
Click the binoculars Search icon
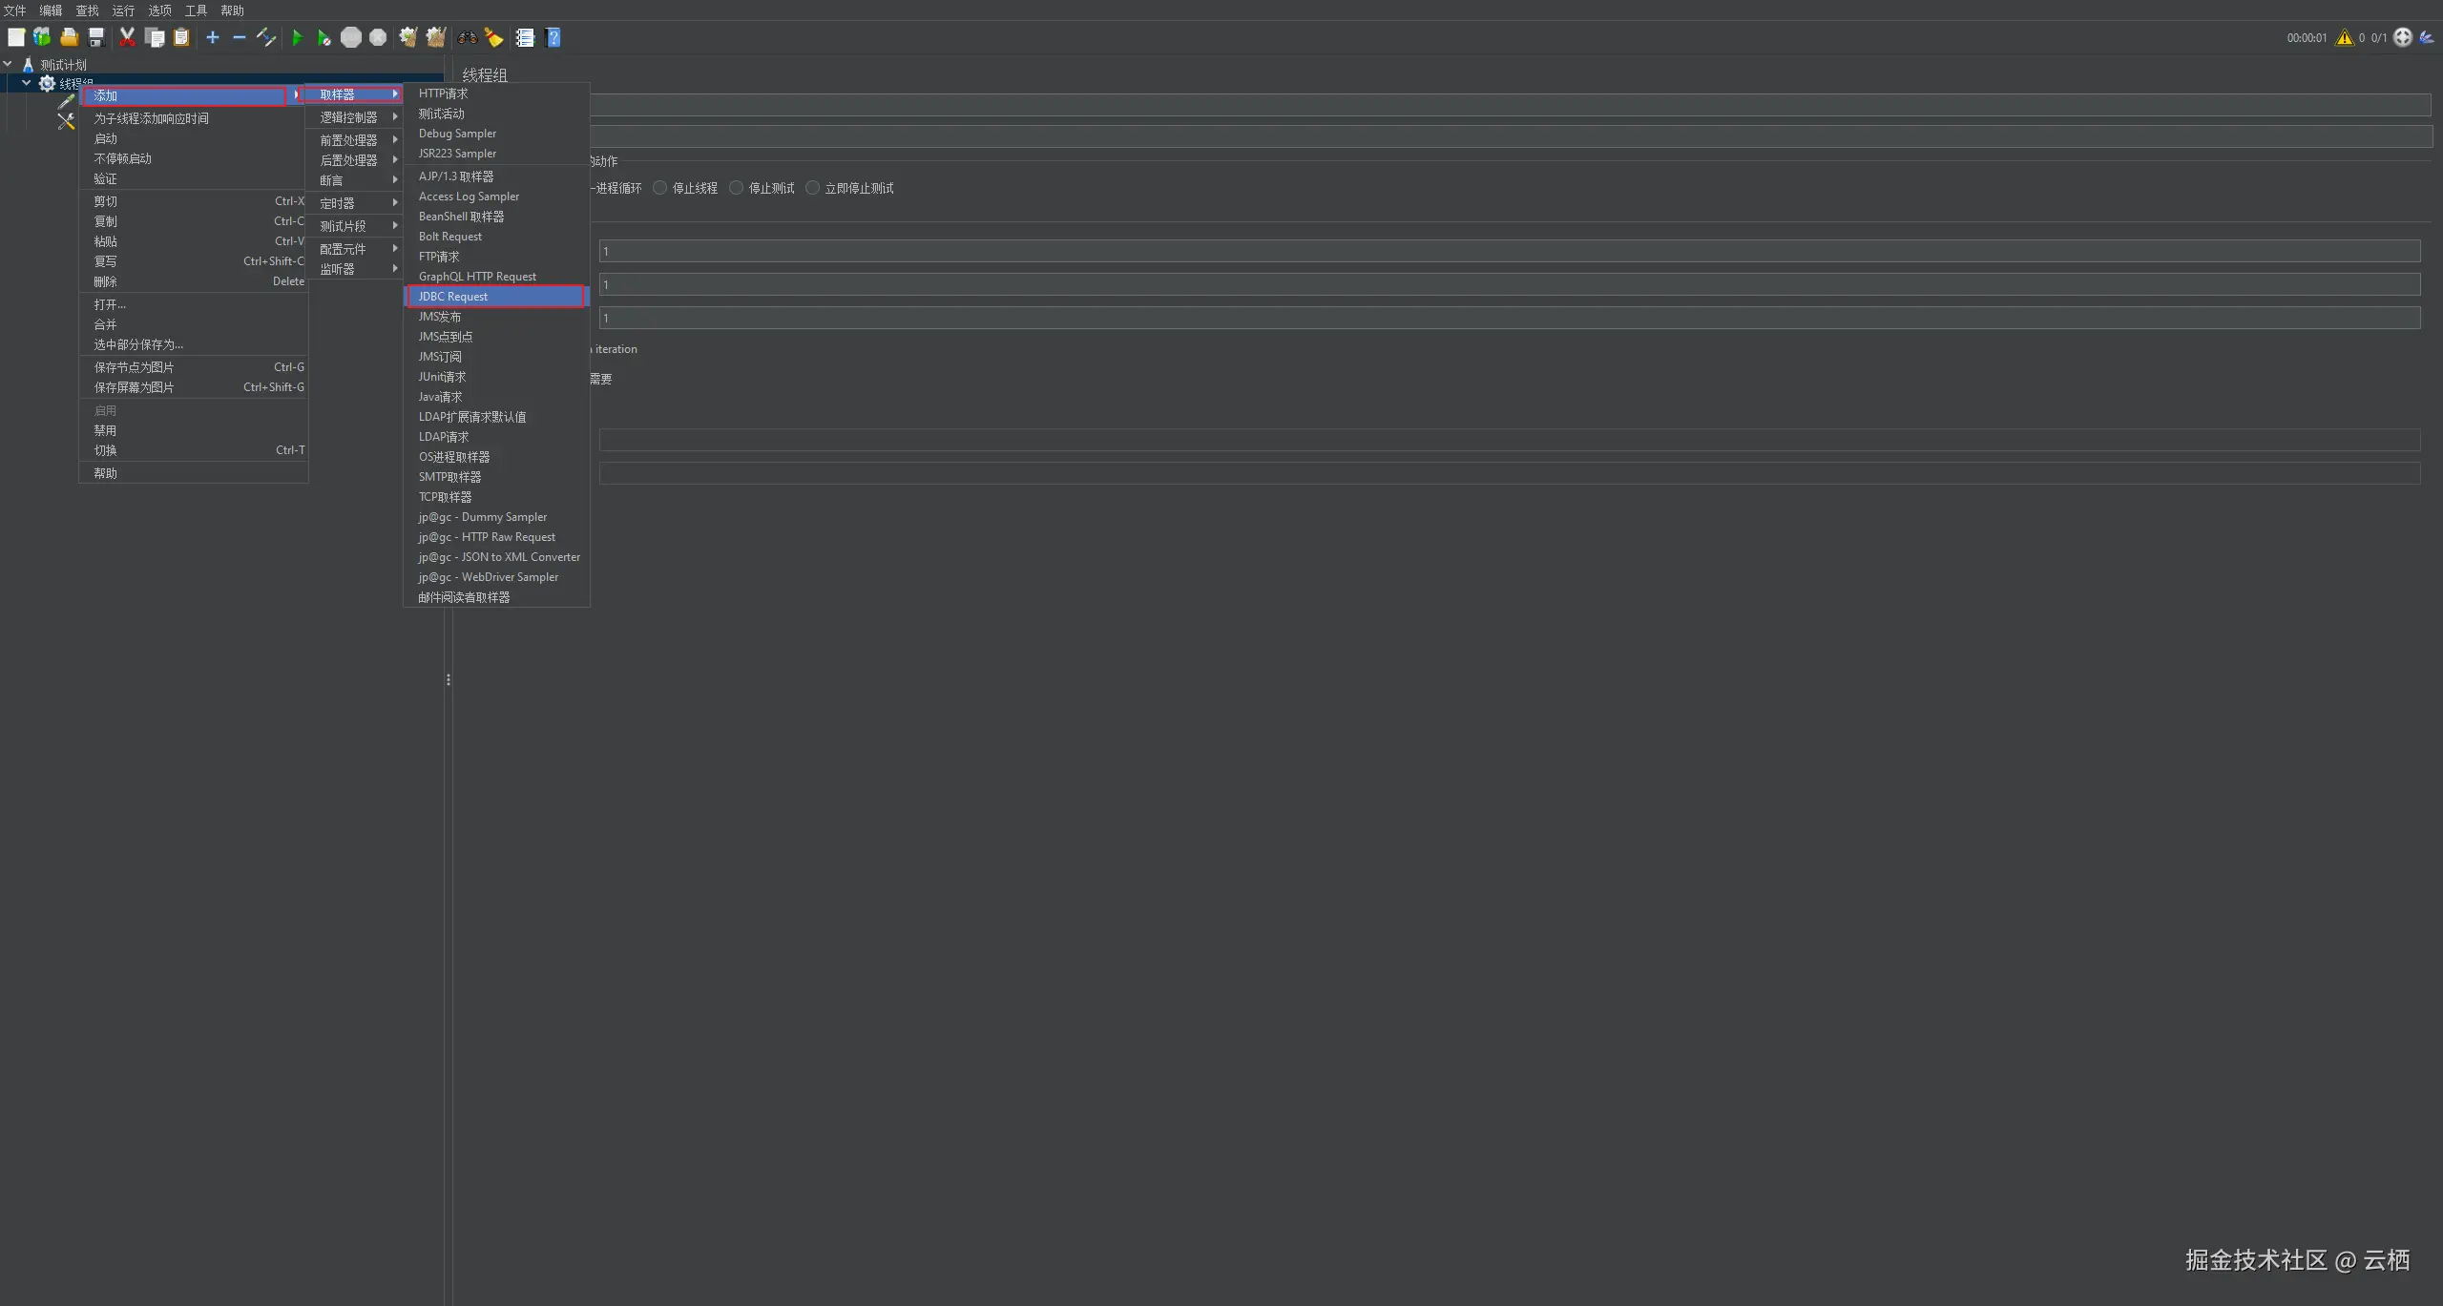[467, 38]
